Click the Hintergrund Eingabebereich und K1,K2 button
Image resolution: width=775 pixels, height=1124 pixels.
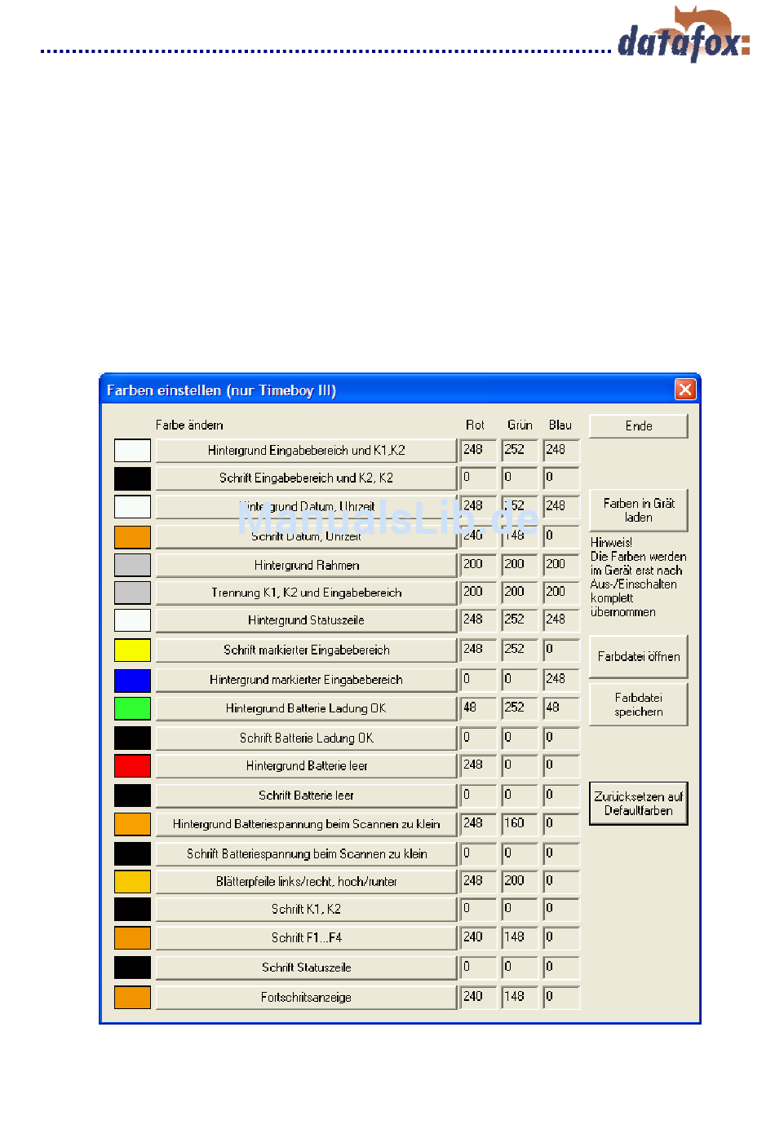click(x=306, y=450)
